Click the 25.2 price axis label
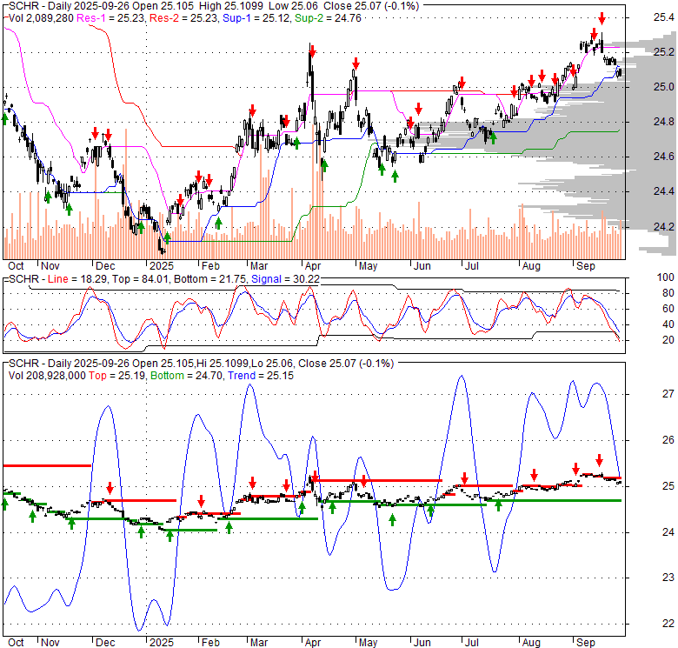Viewport: 678px width, 648px height. 663,52
